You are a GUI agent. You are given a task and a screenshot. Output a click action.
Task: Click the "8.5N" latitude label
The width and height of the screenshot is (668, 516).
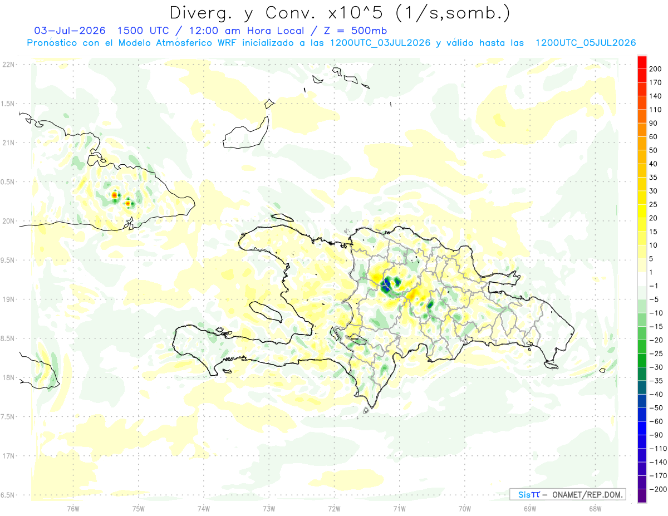[x=8, y=338]
